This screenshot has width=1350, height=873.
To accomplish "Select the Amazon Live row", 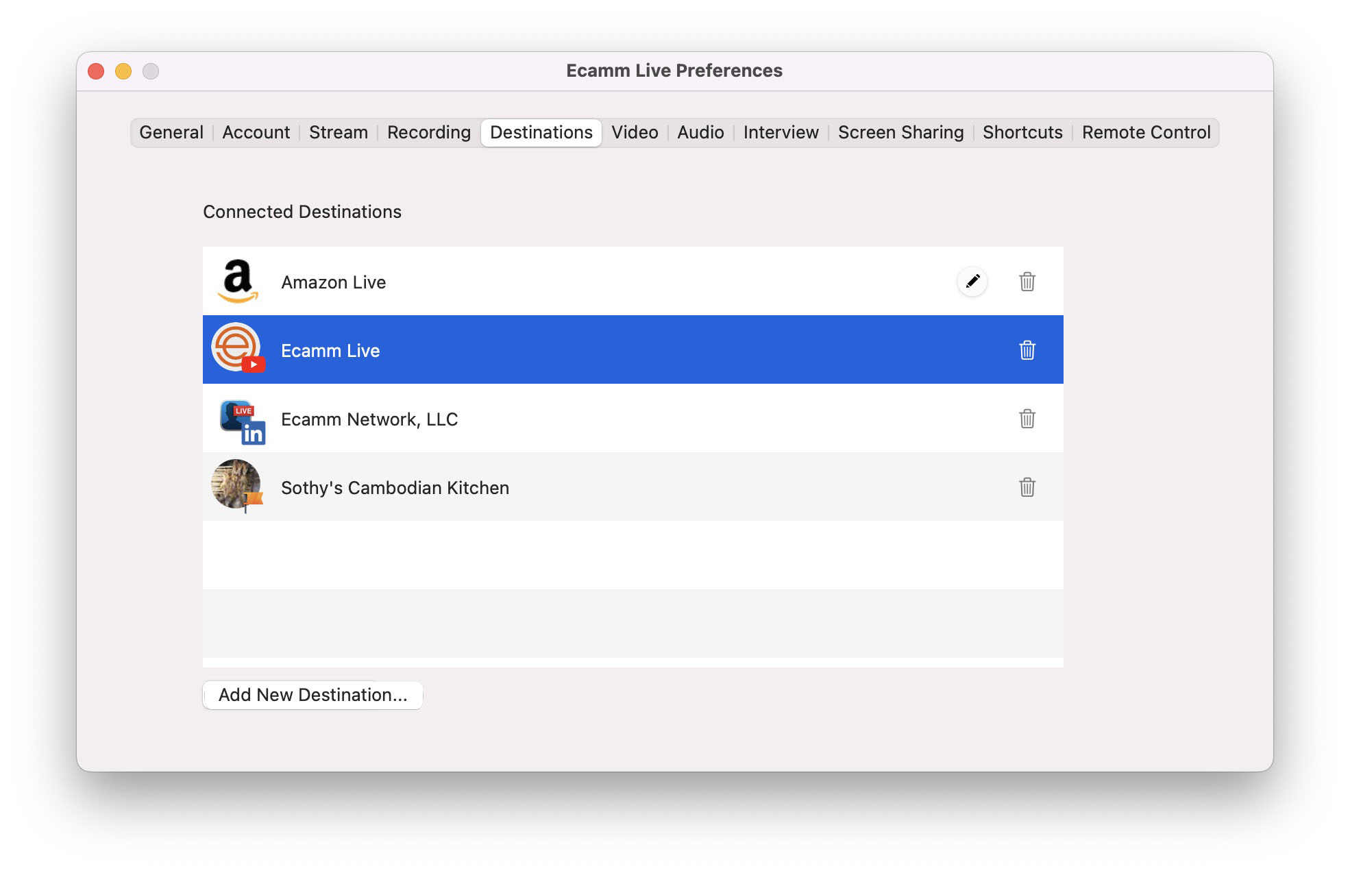I will coord(633,281).
